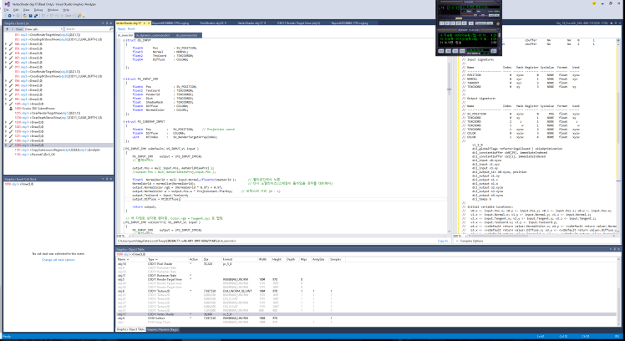Open the Debug menu
The width and height of the screenshot is (625, 341).
38,10
